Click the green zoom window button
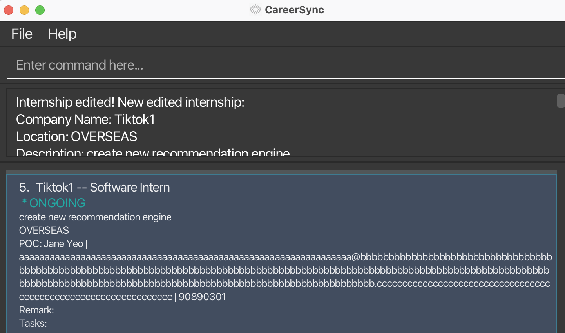The image size is (565, 333). click(40, 10)
